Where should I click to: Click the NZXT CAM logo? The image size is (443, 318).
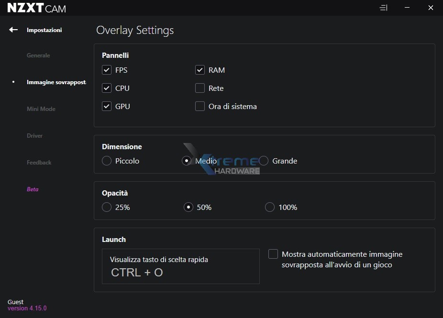[x=37, y=8]
